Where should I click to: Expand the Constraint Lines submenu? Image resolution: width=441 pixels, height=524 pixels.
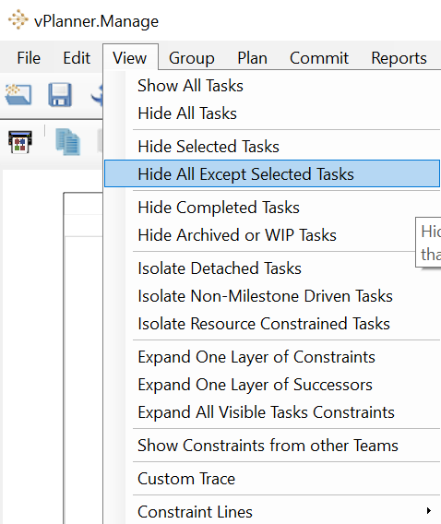(x=272, y=511)
